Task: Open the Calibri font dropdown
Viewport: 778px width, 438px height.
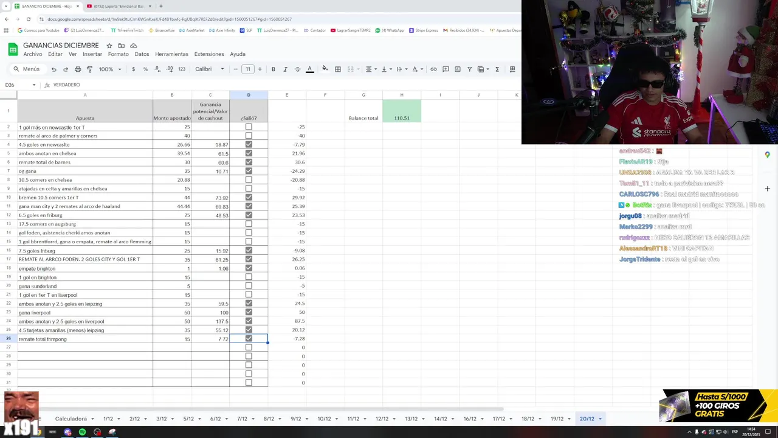Action: click(210, 69)
